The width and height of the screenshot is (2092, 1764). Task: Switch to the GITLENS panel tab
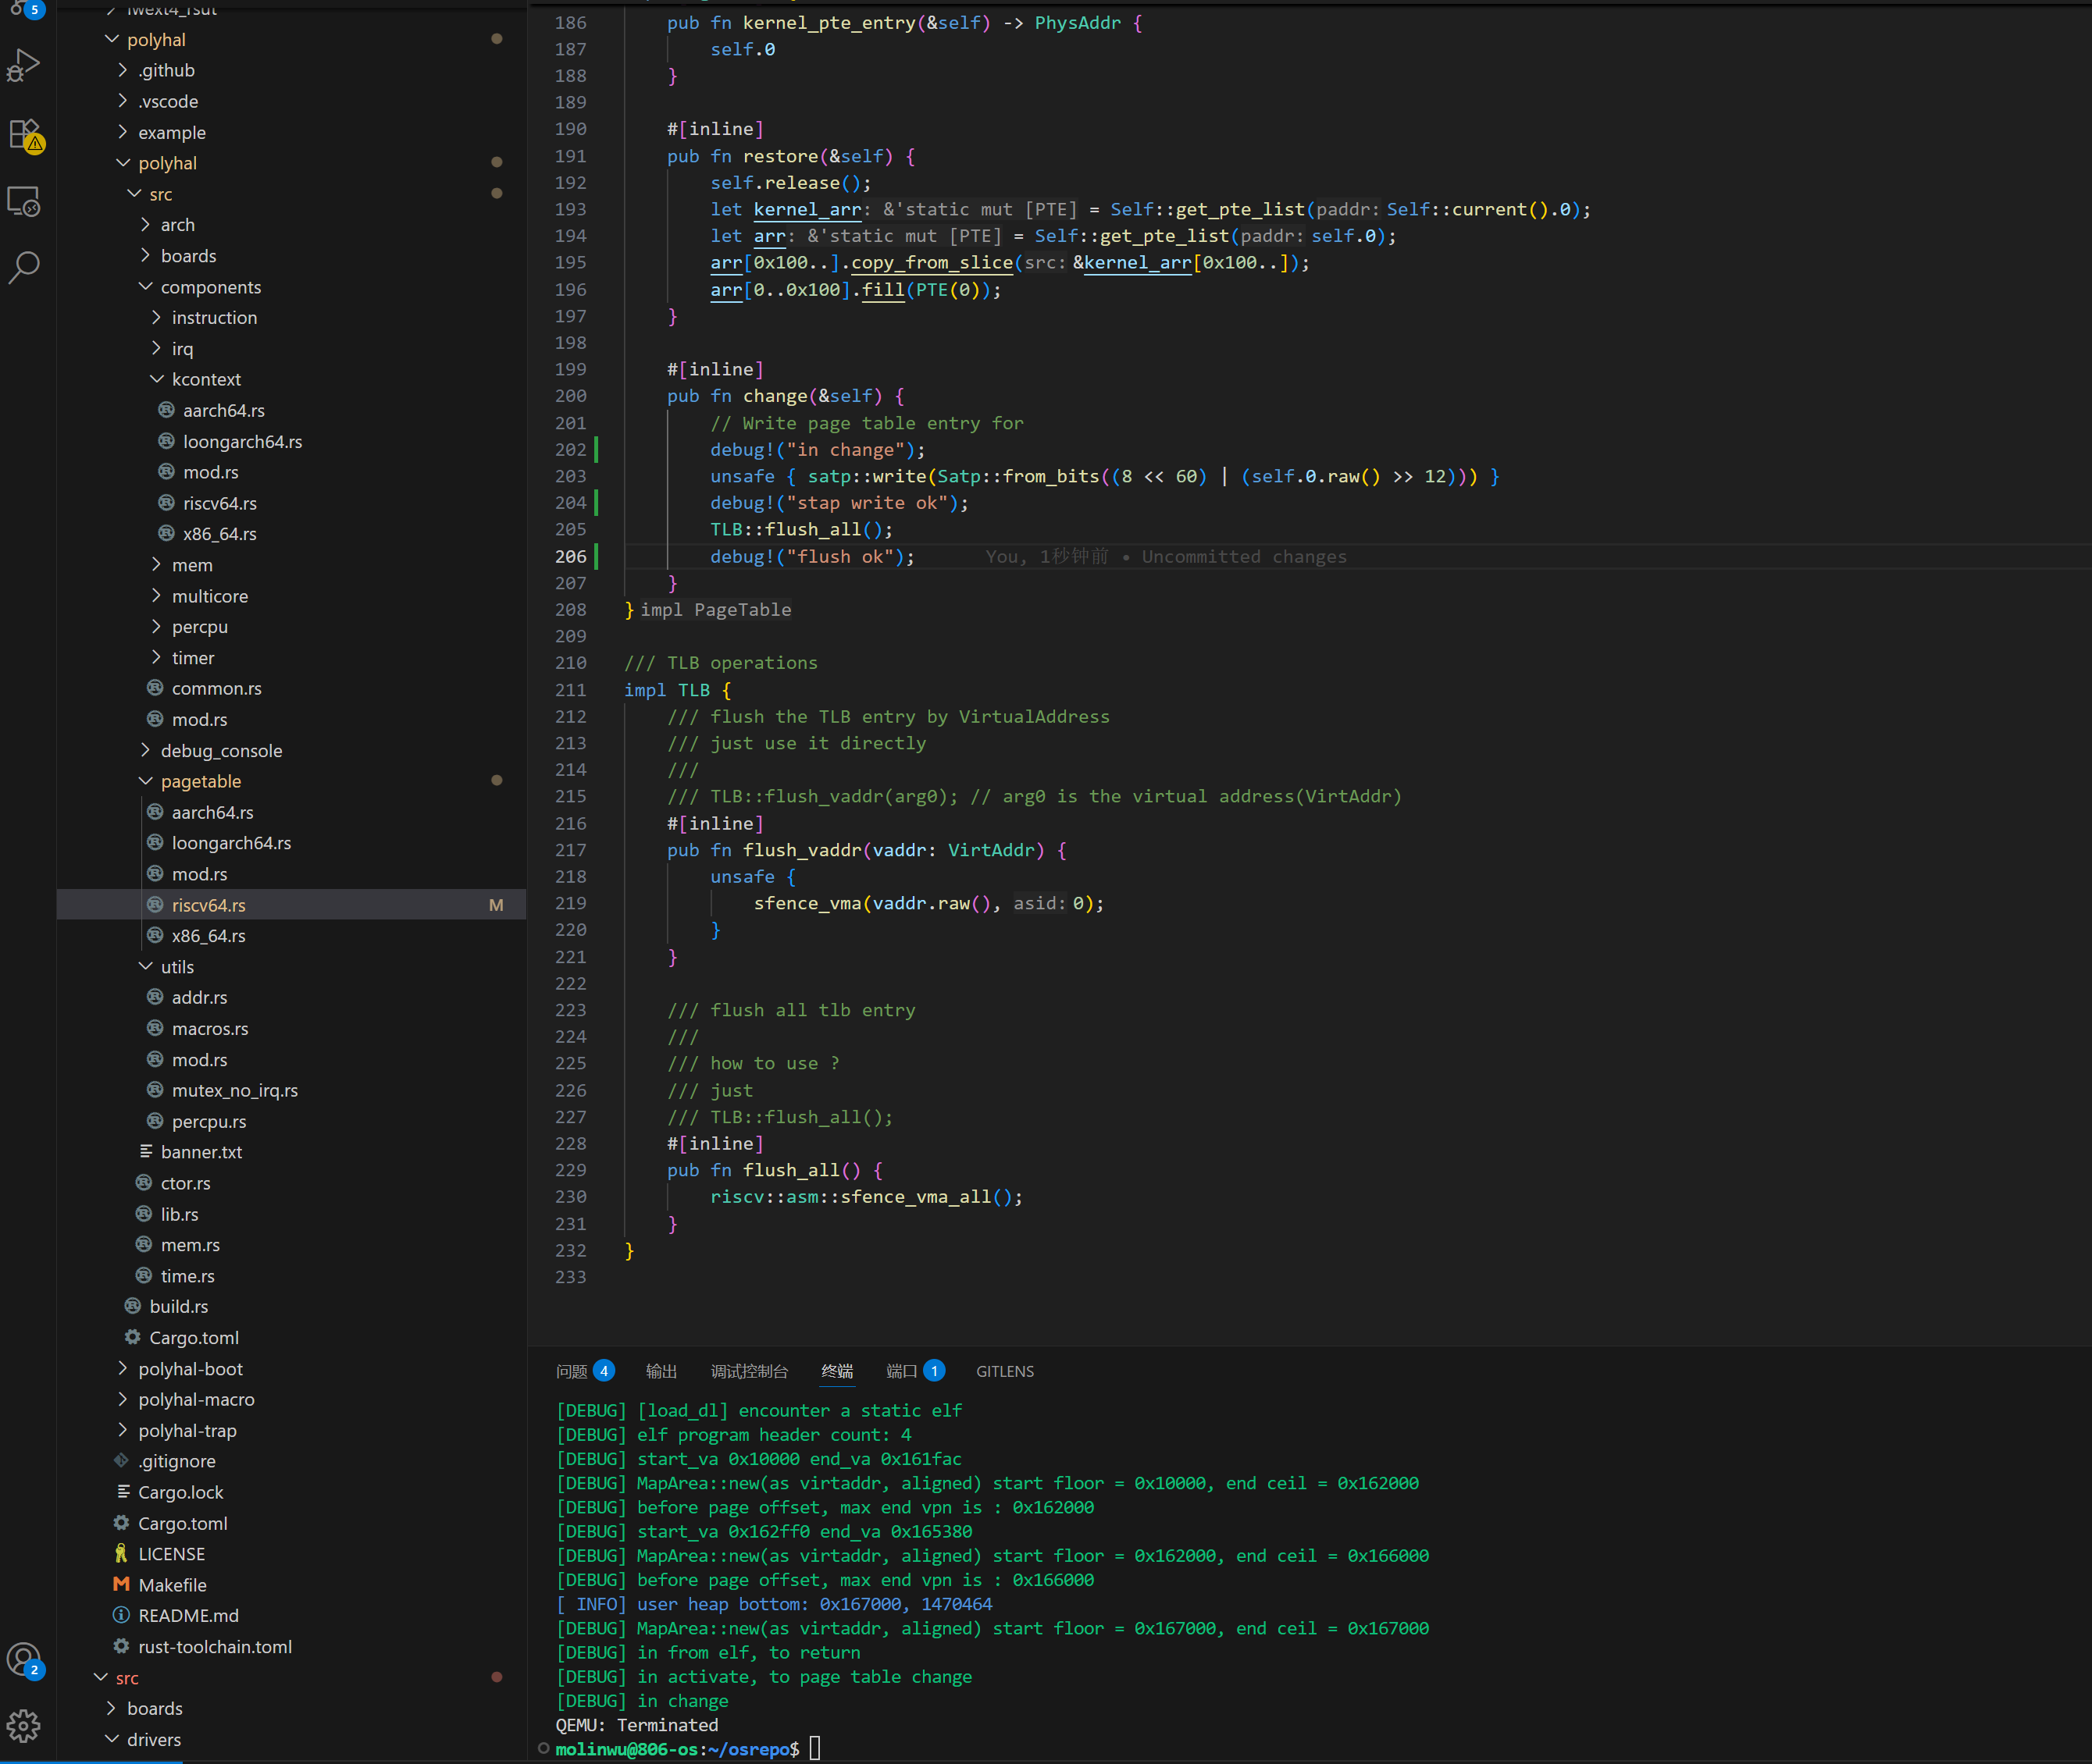1004,1371
